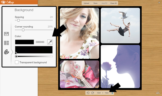The height and width of the screenshot is (96, 162).
Task: Click the Corner rounding value 20%
Action: tap(50, 27)
